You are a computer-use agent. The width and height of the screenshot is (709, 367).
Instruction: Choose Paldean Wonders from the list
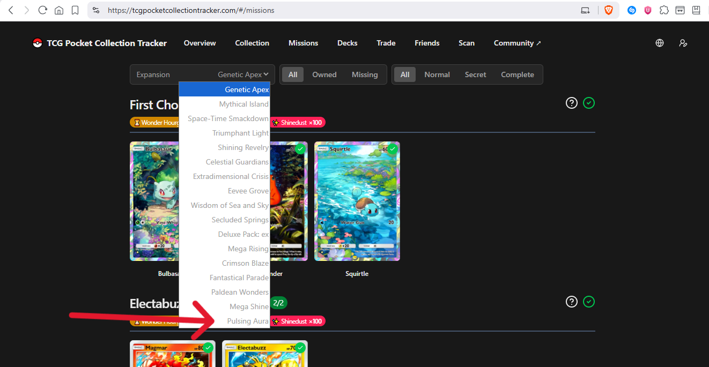click(224, 292)
